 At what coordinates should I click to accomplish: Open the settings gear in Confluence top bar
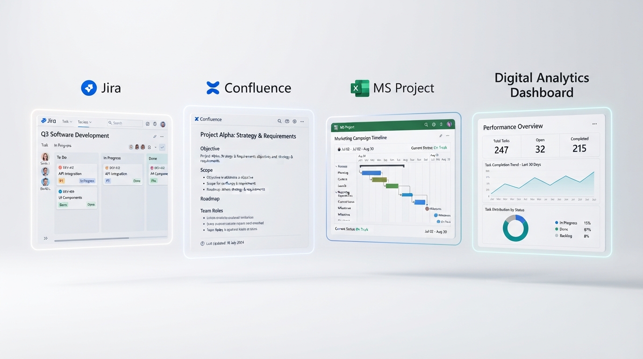coord(294,121)
